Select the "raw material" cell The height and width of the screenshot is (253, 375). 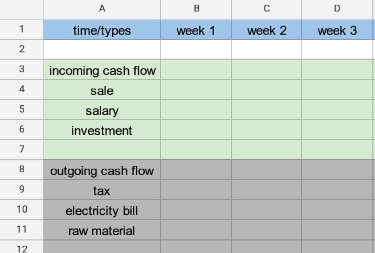click(102, 230)
